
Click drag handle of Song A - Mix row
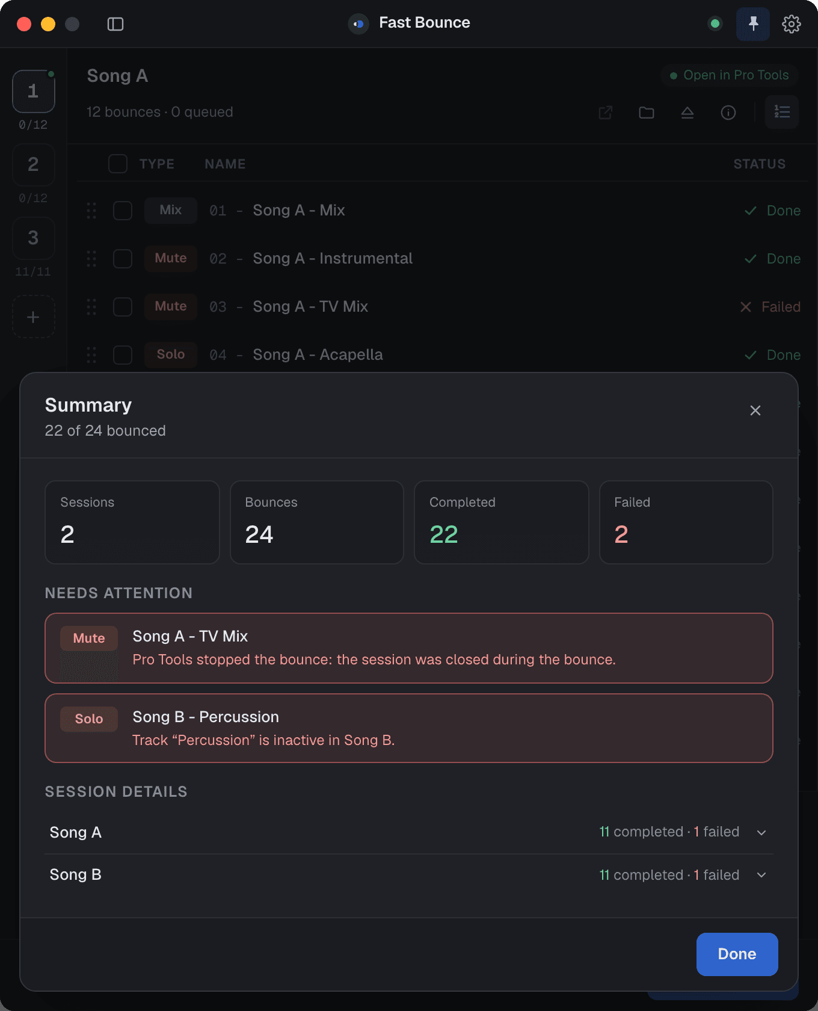pyautogui.click(x=91, y=211)
